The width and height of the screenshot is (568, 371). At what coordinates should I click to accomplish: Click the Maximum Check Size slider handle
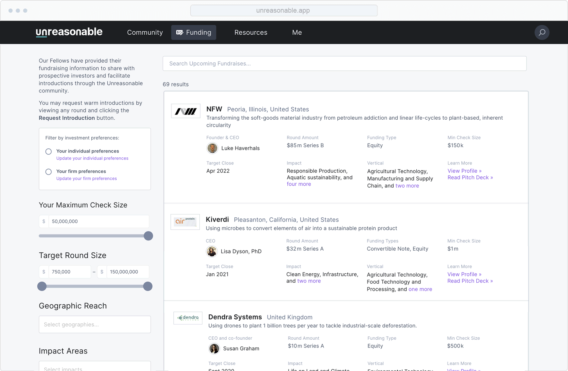click(148, 236)
